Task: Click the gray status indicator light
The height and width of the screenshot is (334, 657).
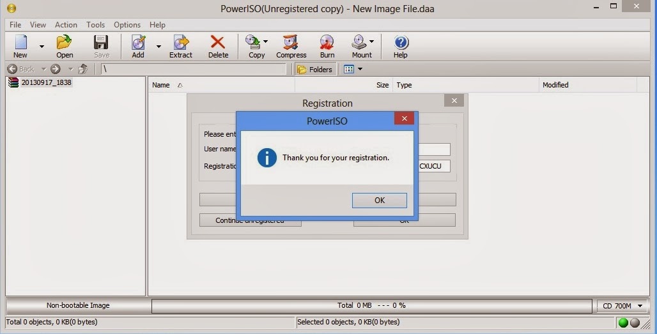Action: click(x=635, y=323)
